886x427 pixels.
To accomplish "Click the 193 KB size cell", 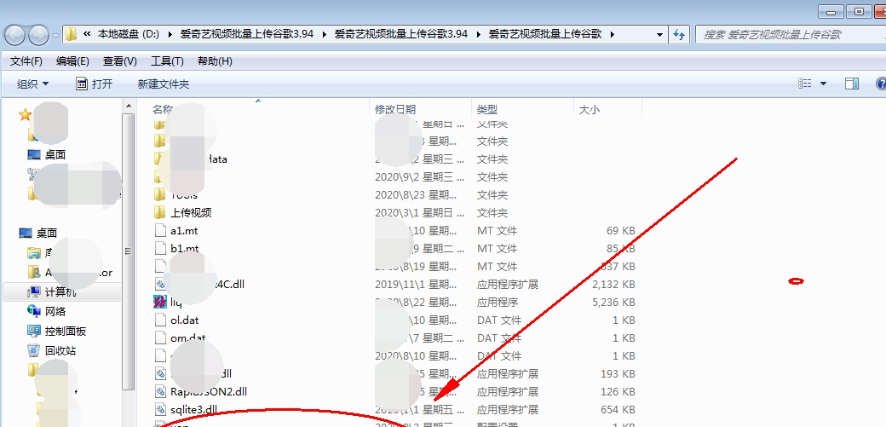I will click(x=618, y=374).
